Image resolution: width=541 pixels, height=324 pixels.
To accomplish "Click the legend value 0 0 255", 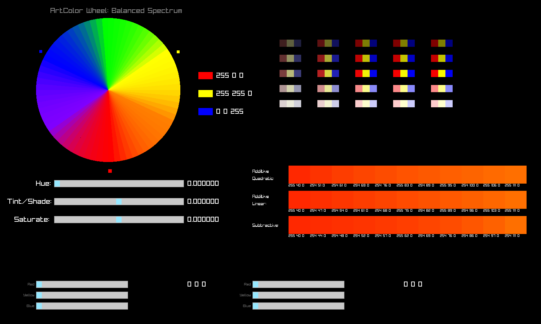I will [230, 112].
